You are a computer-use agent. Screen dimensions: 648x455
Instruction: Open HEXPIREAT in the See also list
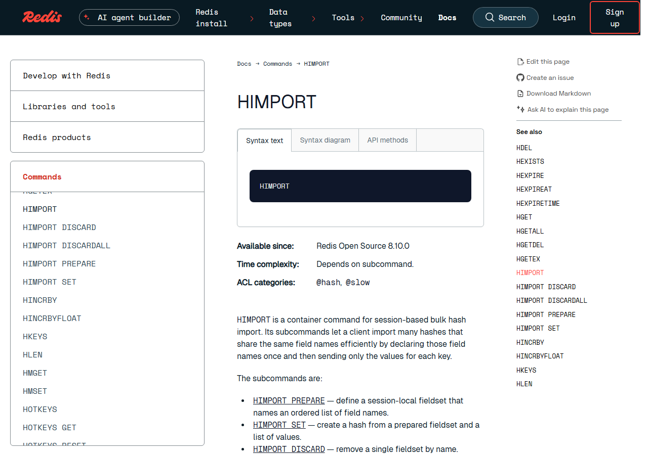click(x=534, y=189)
